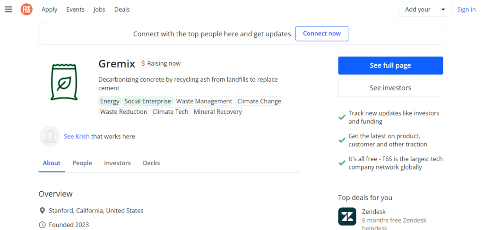
Task: Open Jobs in the top navigation
Action: coord(99,9)
